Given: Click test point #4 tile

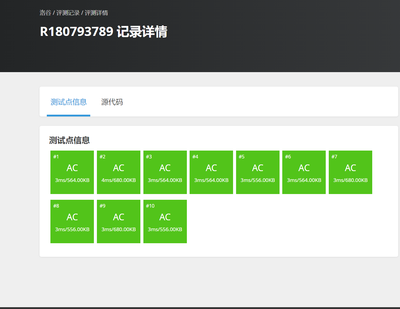Looking at the screenshot, I should click(x=211, y=172).
